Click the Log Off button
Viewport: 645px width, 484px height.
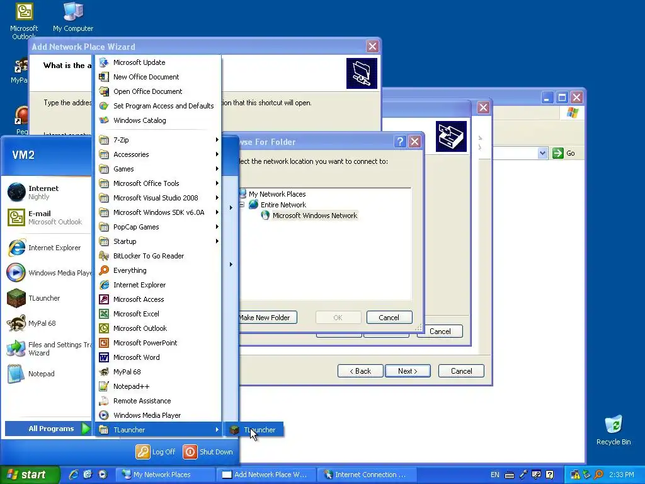(x=156, y=452)
